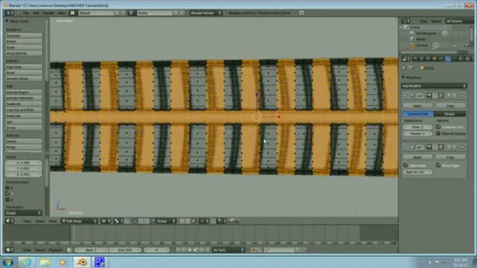The height and width of the screenshot is (268, 477).
Task: Open the Blender Render engine dropdown
Action: click(x=206, y=13)
